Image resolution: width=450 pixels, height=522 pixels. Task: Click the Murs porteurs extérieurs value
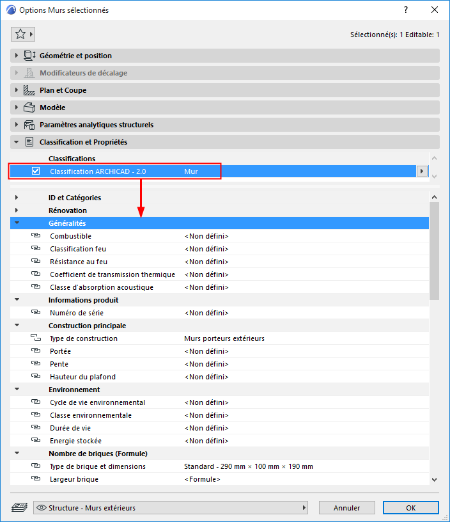pyautogui.click(x=224, y=338)
